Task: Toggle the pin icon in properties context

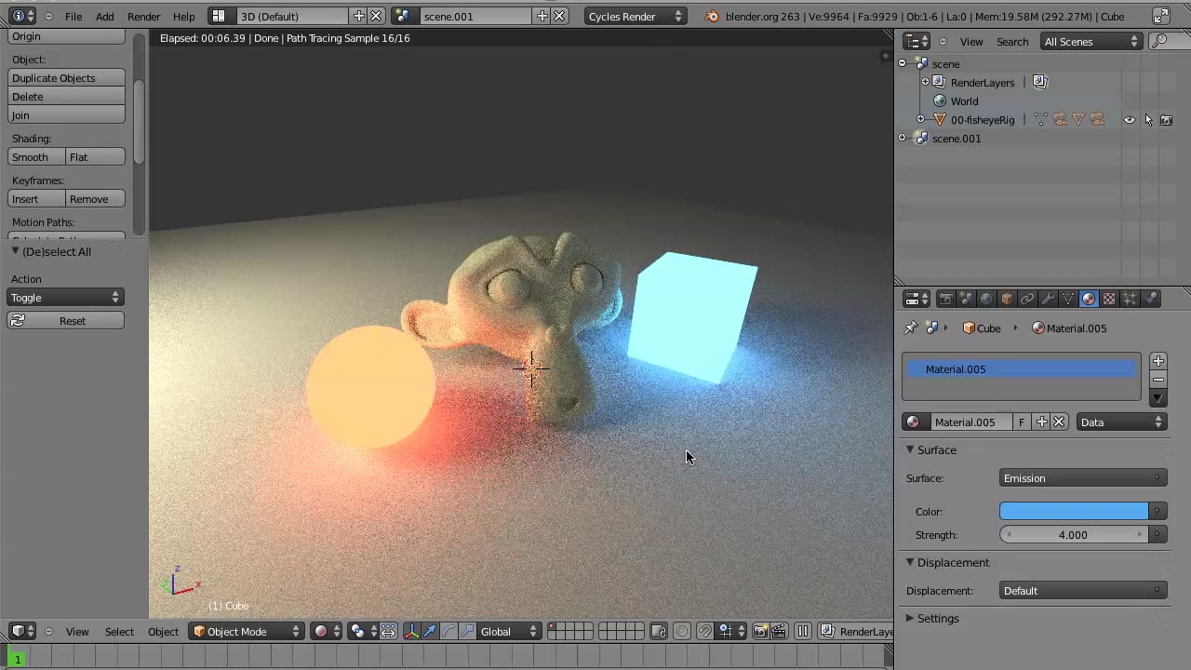Action: pyautogui.click(x=910, y=328)
